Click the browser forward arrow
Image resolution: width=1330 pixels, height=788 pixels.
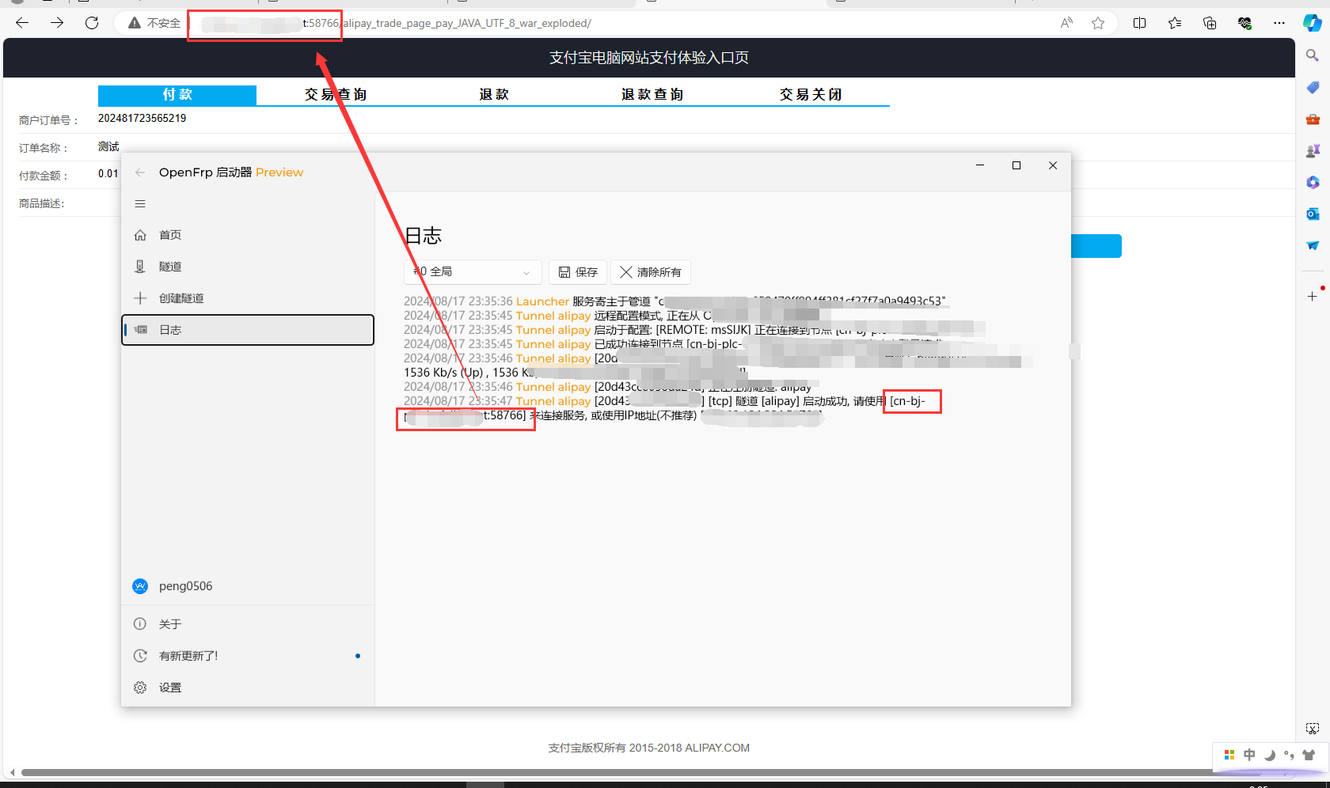pos(57,23)
